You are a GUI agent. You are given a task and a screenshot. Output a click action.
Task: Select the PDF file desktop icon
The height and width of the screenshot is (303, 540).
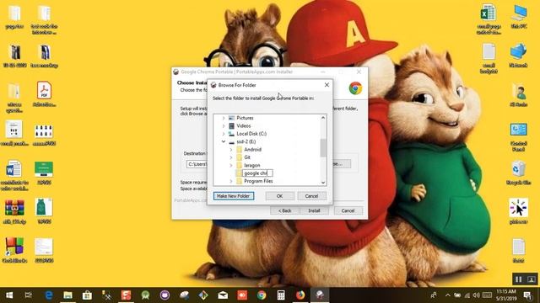pyautogui.click(x=44, y=94)
